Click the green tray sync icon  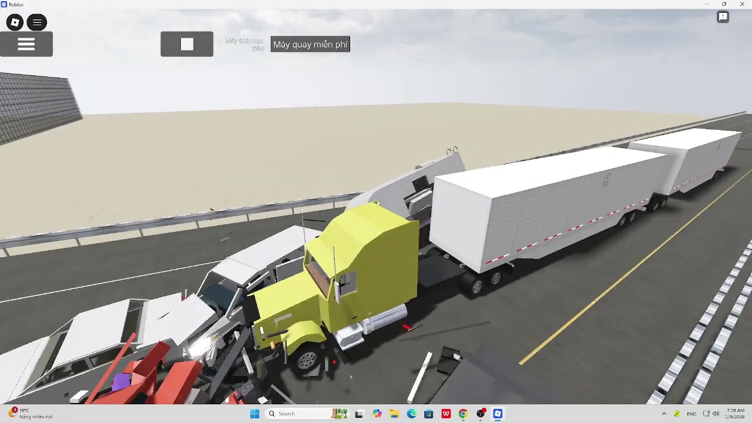[x=677, y=414]
